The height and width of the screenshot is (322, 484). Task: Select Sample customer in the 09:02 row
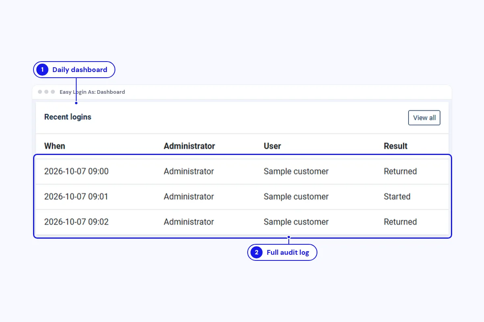296,222
